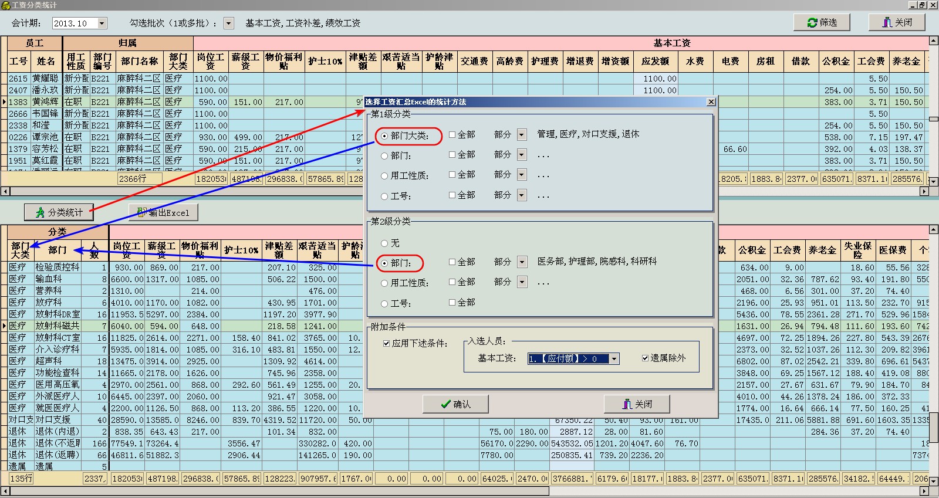Uncheck the 应用下述条件 checkbox
This screenshot has width=939, height=498.
coord(386,343)
